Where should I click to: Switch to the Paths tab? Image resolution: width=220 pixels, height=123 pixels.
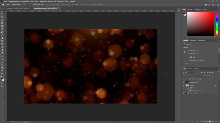click(x=196, y=69)
